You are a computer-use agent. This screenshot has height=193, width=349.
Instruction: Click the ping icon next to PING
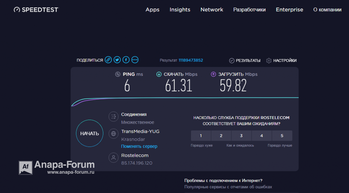[118, 74]
